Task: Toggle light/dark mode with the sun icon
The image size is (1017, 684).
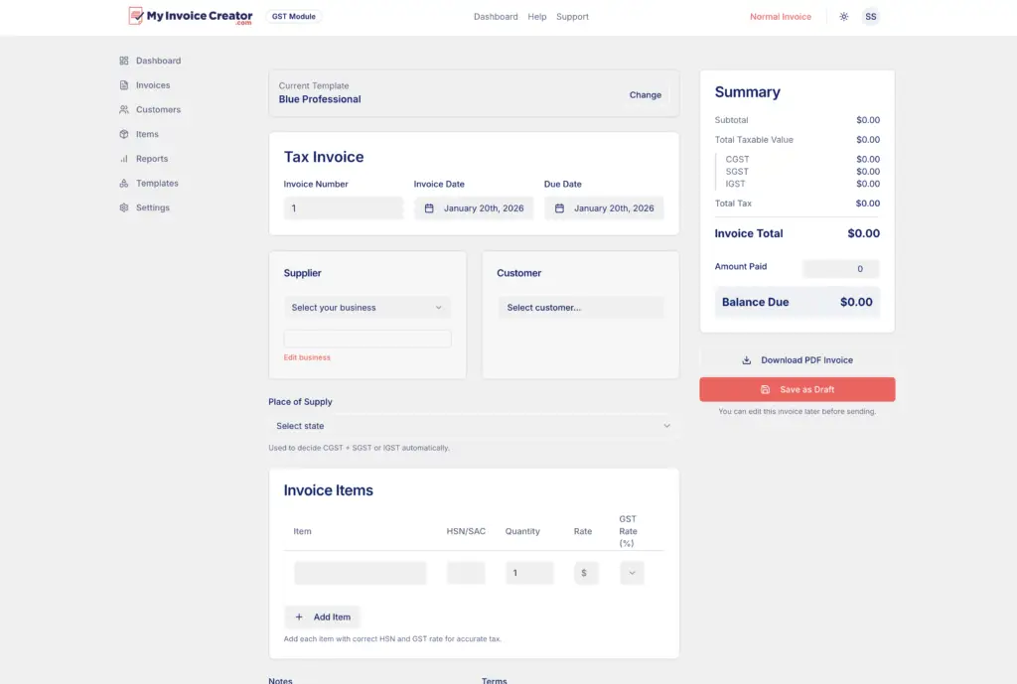Action: pos(843,16)
